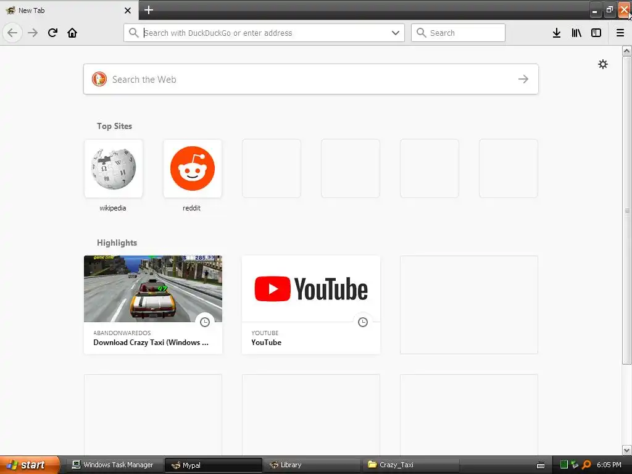Screen dimensions: 632x474
Task: Click the orange magnifier tray icon
Action: (586, 465)
